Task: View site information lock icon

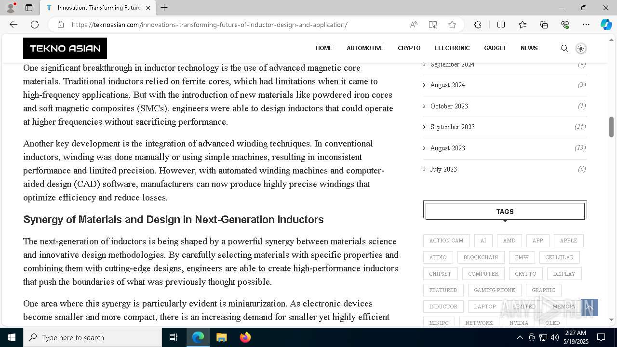Action: (61, 25)
